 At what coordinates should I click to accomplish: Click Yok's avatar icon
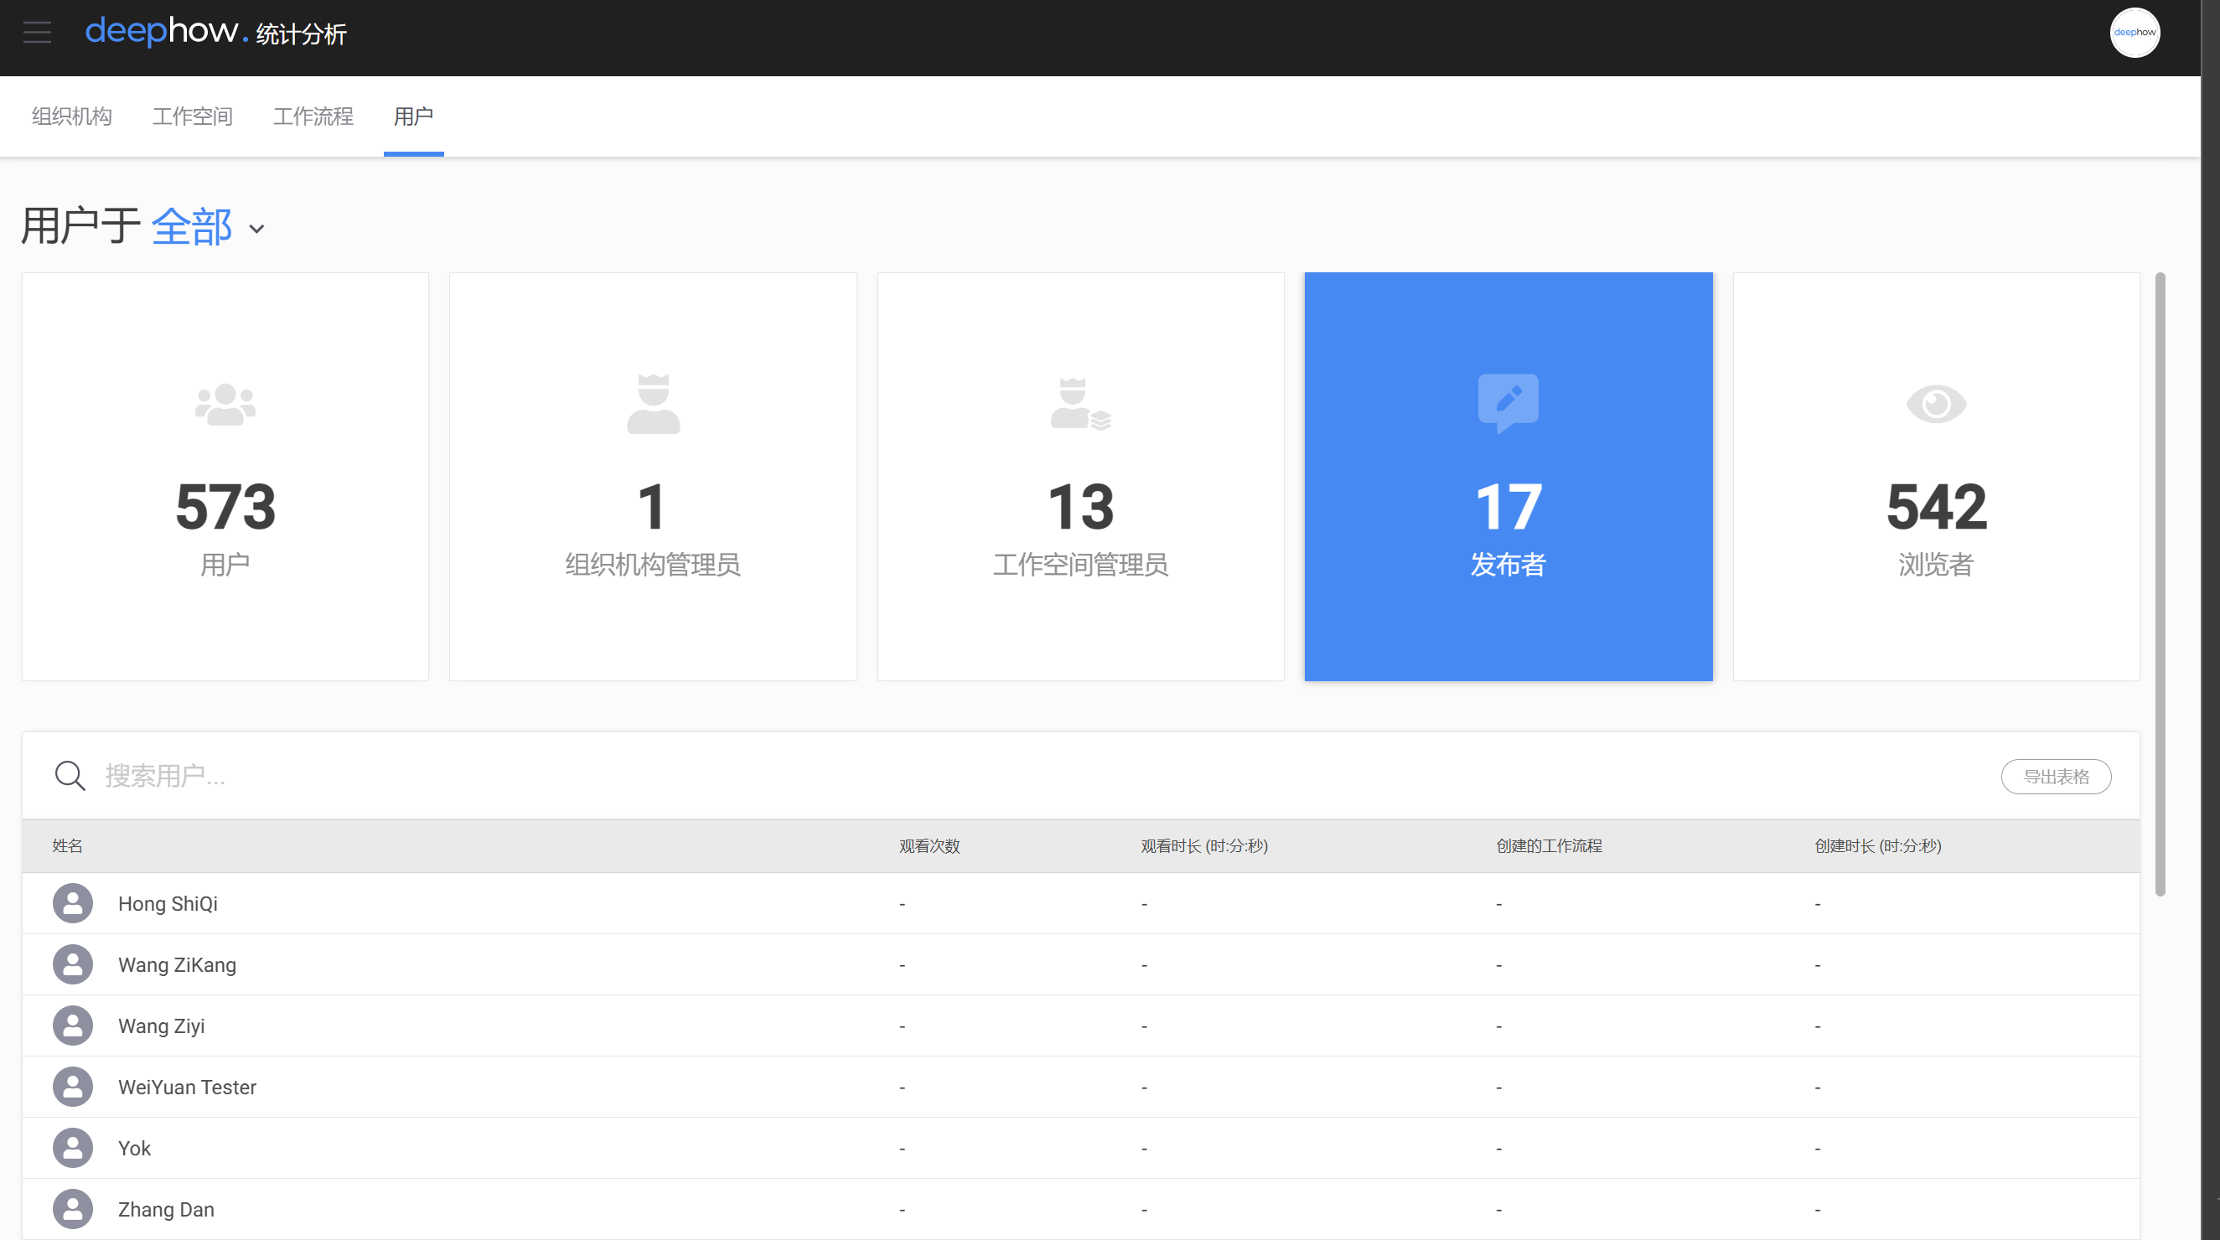point(72,1148)
